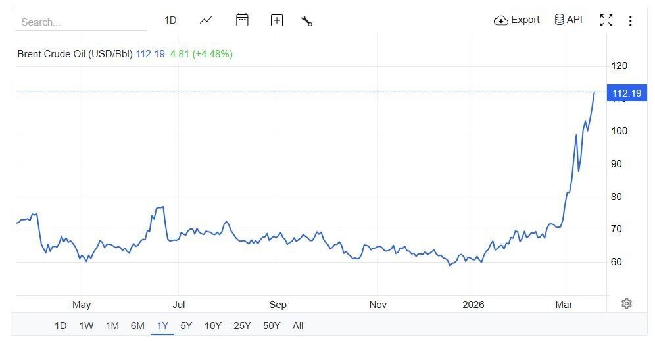This screenshot has width=655, height=341.
Task: Open the wrench chart tools icon
Action: click(307, 21)
